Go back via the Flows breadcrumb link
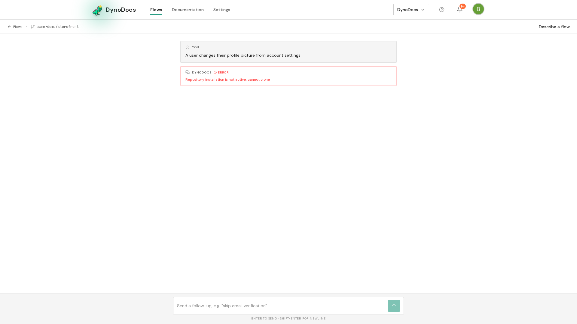577x324 pixels. point(18,27)
